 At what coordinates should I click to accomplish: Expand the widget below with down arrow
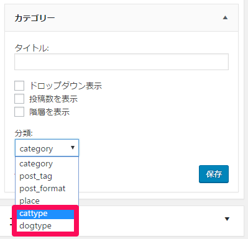pyautogui.click(x=227, y=219)
